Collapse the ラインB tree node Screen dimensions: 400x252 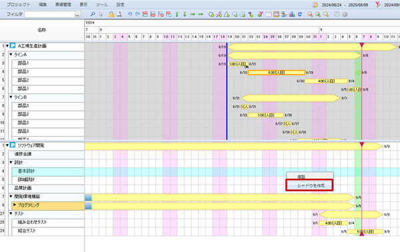coord(11,97)
